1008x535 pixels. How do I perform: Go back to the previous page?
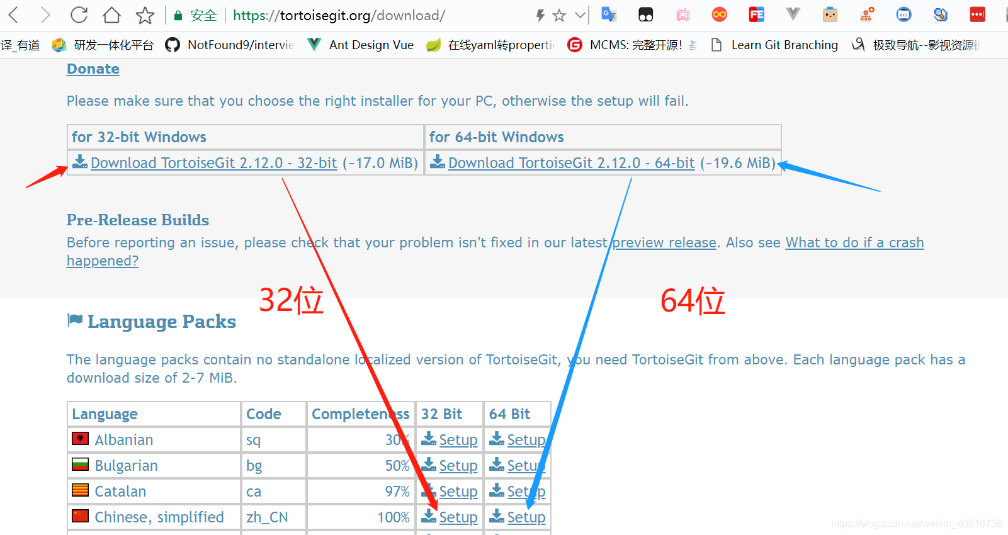(13, 15)
